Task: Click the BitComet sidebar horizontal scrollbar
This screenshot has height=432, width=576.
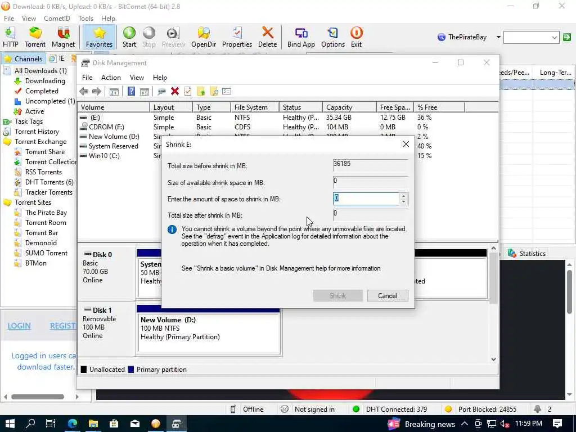Action: (x=38, y=397)
